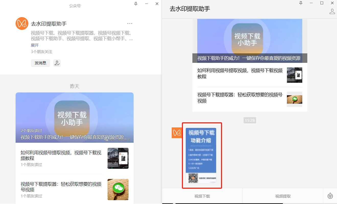Open the account profile icon in chat header
This screenshot has height=204, width=337.
[332, 11]
